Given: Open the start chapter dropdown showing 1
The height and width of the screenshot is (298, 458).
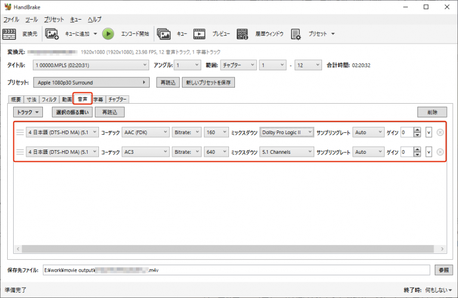Looking at the screenshot, I should coord(273,65).
